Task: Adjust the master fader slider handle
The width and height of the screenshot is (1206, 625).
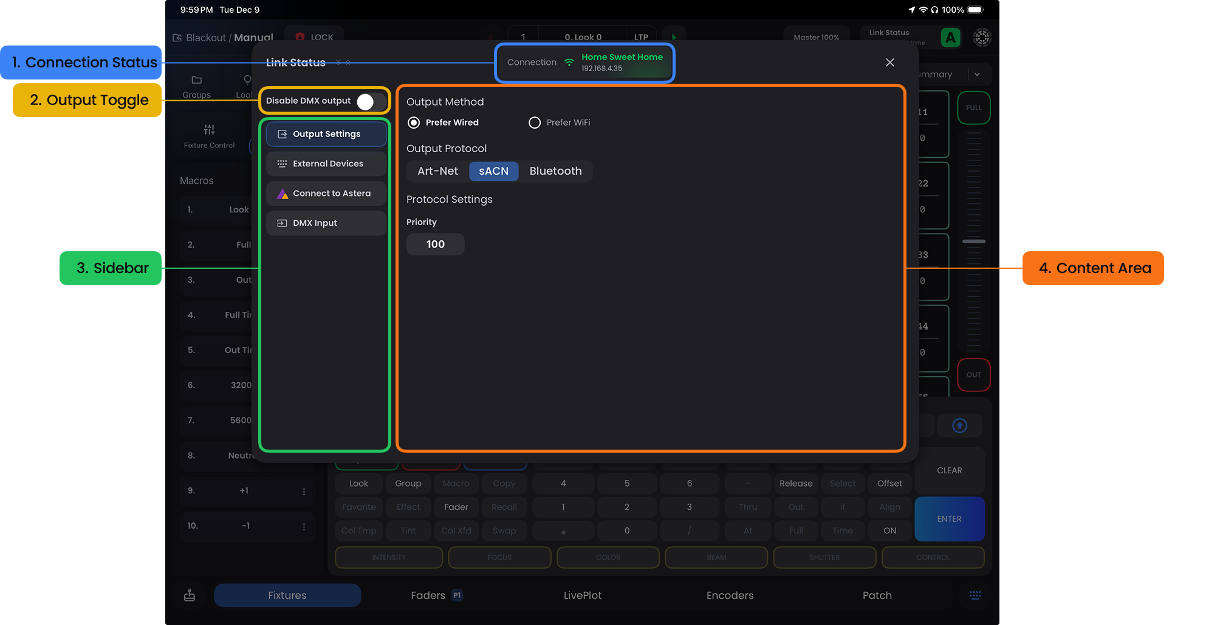Action: [x=974, y=242]
